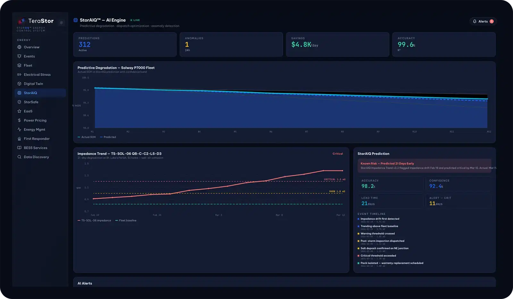Click the Predictions 312 Active card

coord(125,45)
